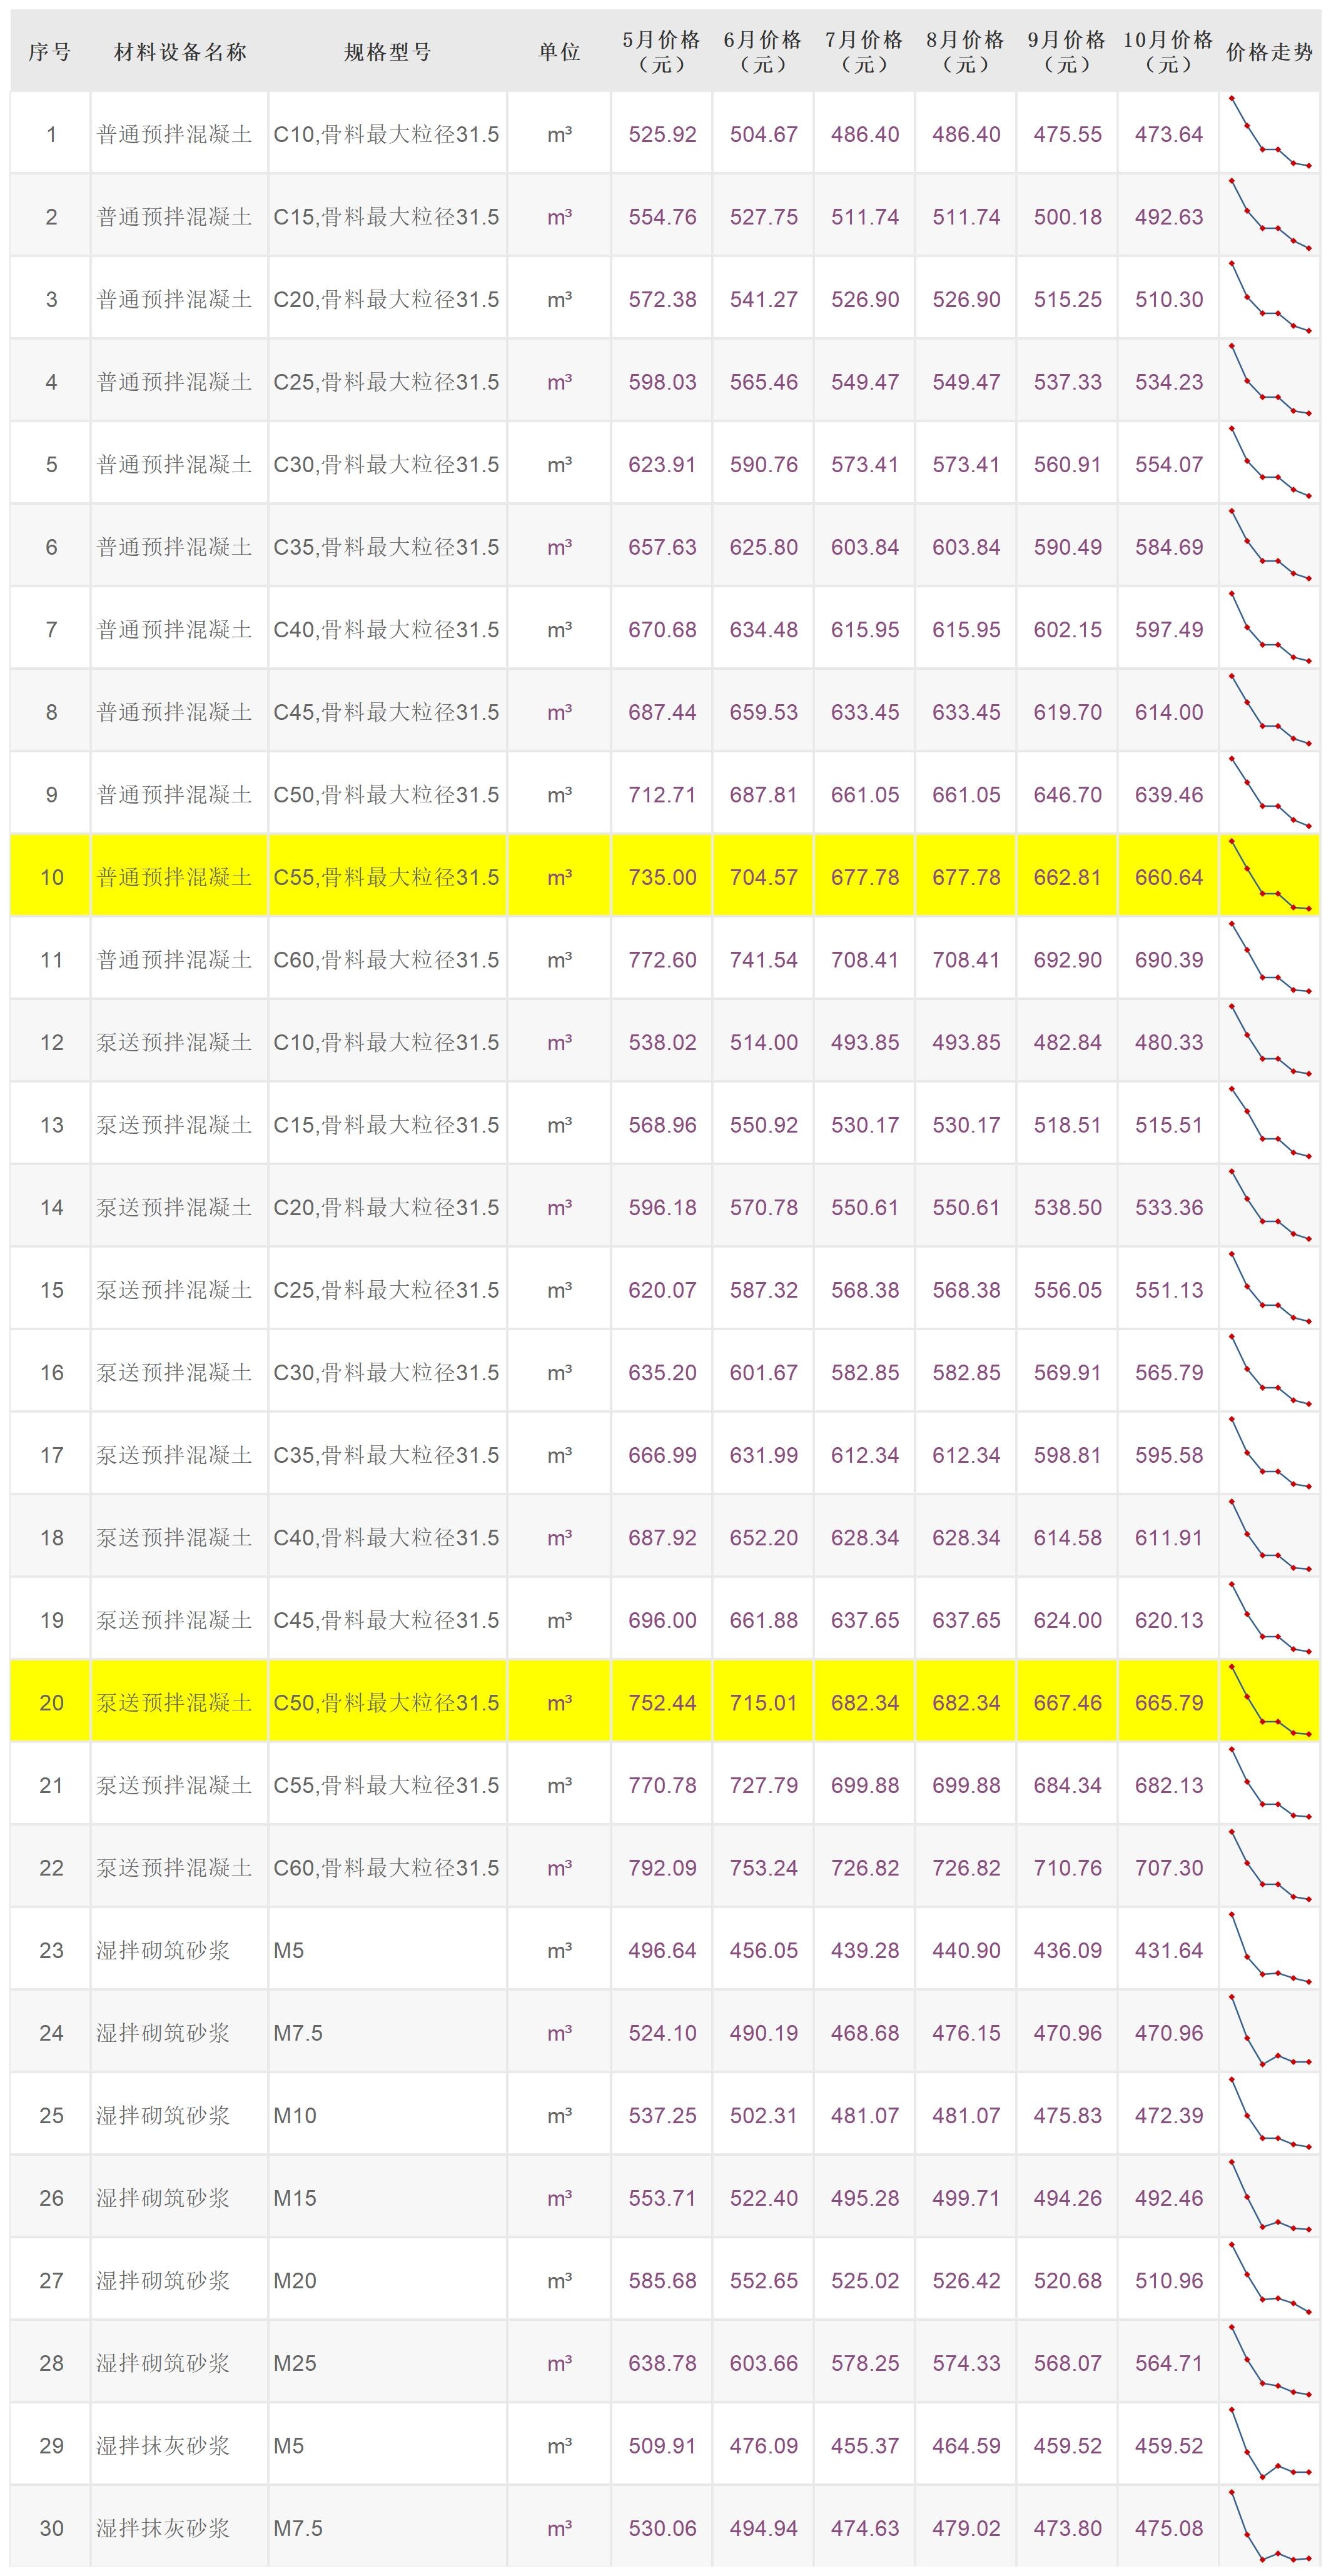Click the row 15 price trend sparkline
Screen dimensions: 1331x2576
pyautogui.click(x=1269, y=1289)
